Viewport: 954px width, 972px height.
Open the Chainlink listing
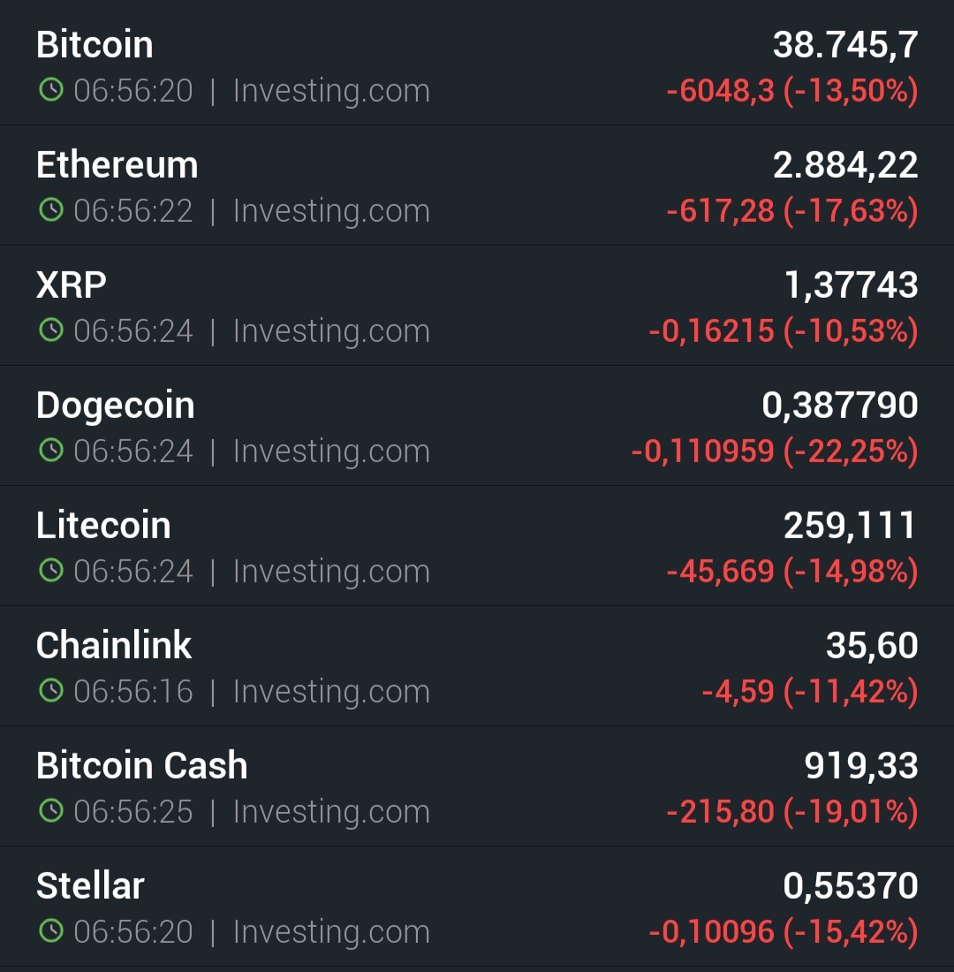(x=477, y=665)
